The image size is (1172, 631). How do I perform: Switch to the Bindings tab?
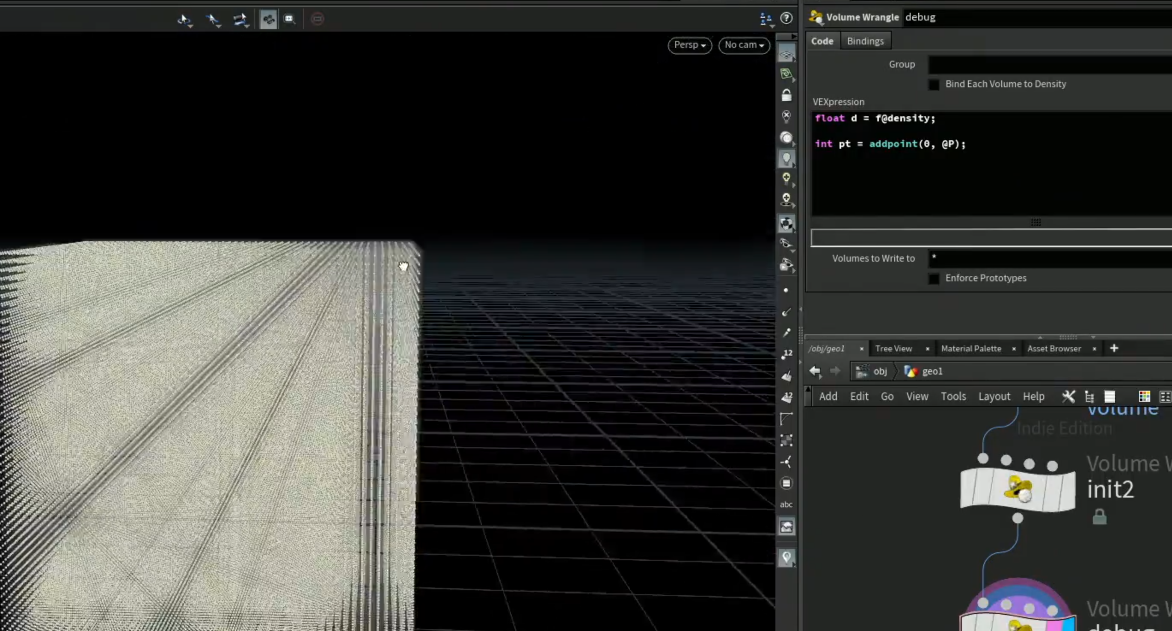(x=865, y=41)
